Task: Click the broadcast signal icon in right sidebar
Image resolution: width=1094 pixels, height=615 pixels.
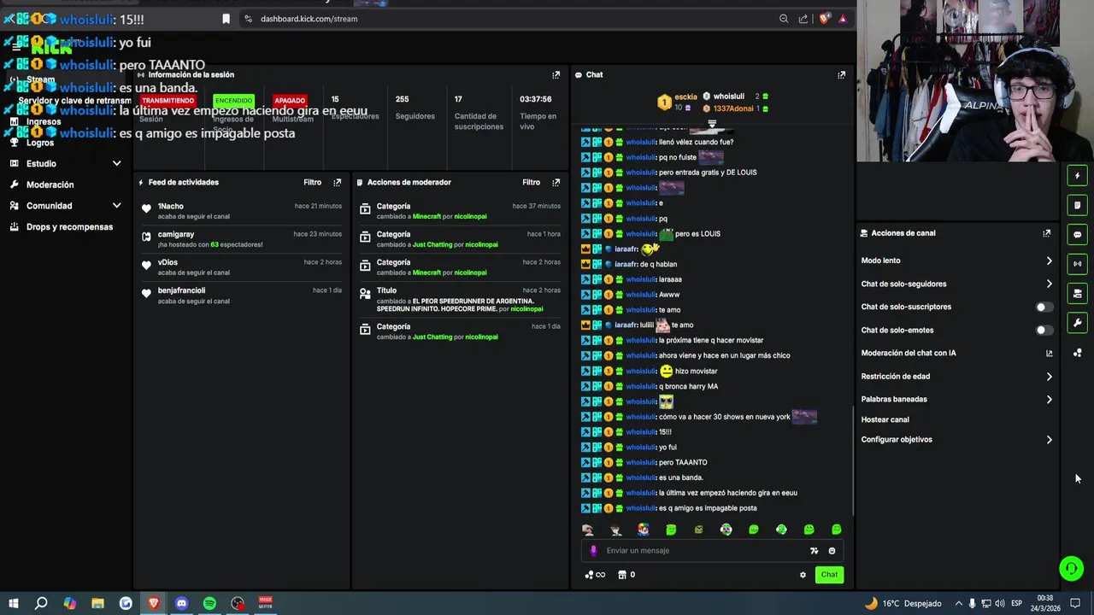Action: [x=1077, y=264]
